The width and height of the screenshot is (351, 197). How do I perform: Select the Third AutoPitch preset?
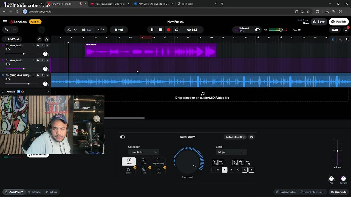(x=144, y=171)
